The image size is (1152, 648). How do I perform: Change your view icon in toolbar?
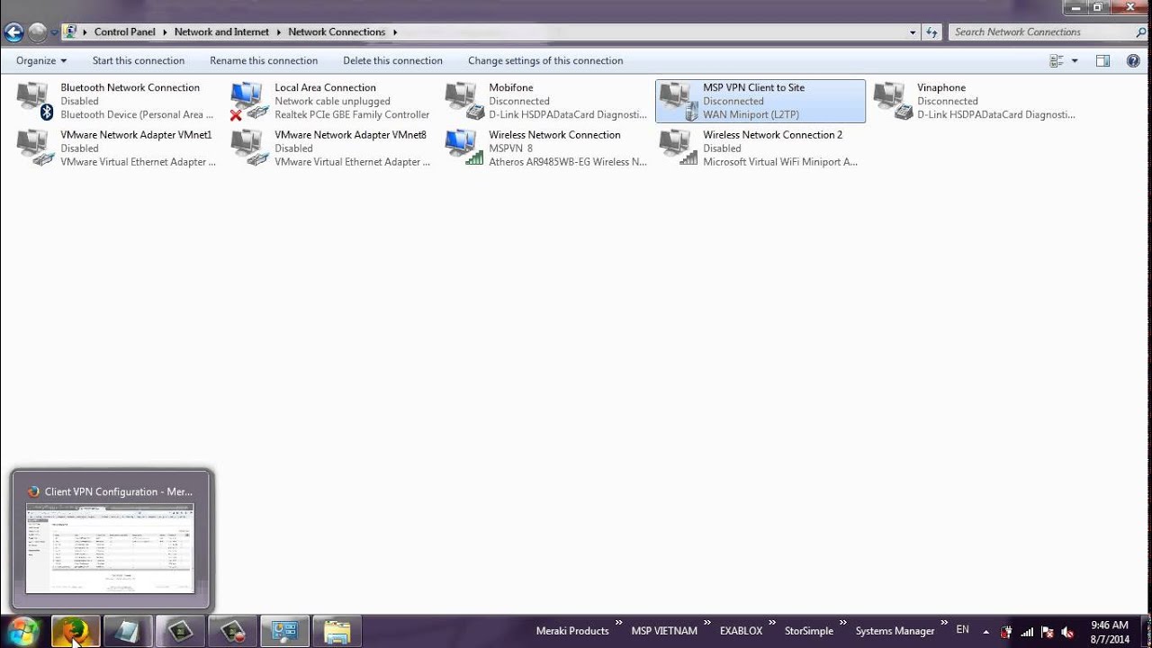1057,61
